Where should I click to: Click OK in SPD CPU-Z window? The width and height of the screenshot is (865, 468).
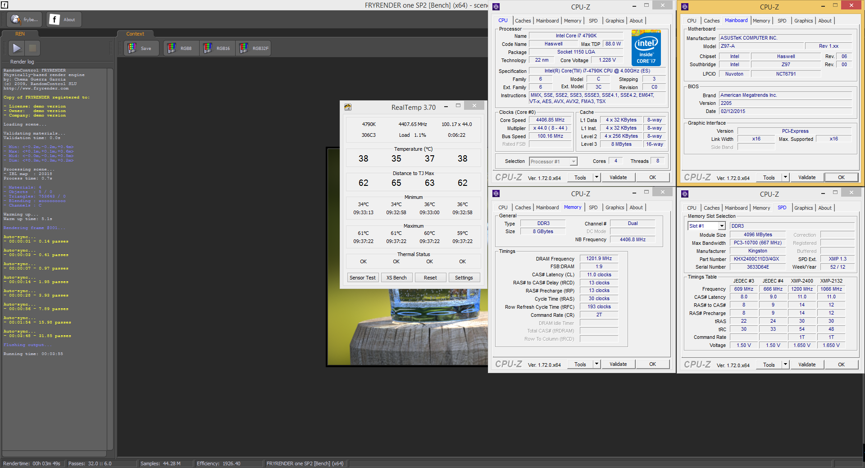point(841,364)
